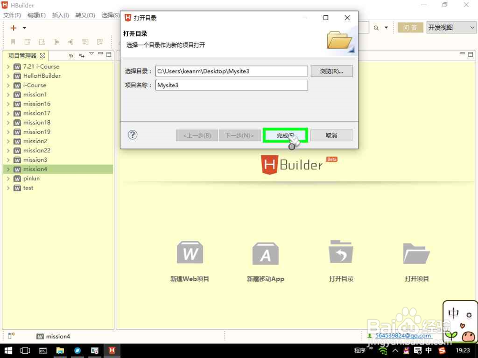478x358 pixels.
Task: Click the 打开项目 icon on welcome page
Action: point(416,253)
